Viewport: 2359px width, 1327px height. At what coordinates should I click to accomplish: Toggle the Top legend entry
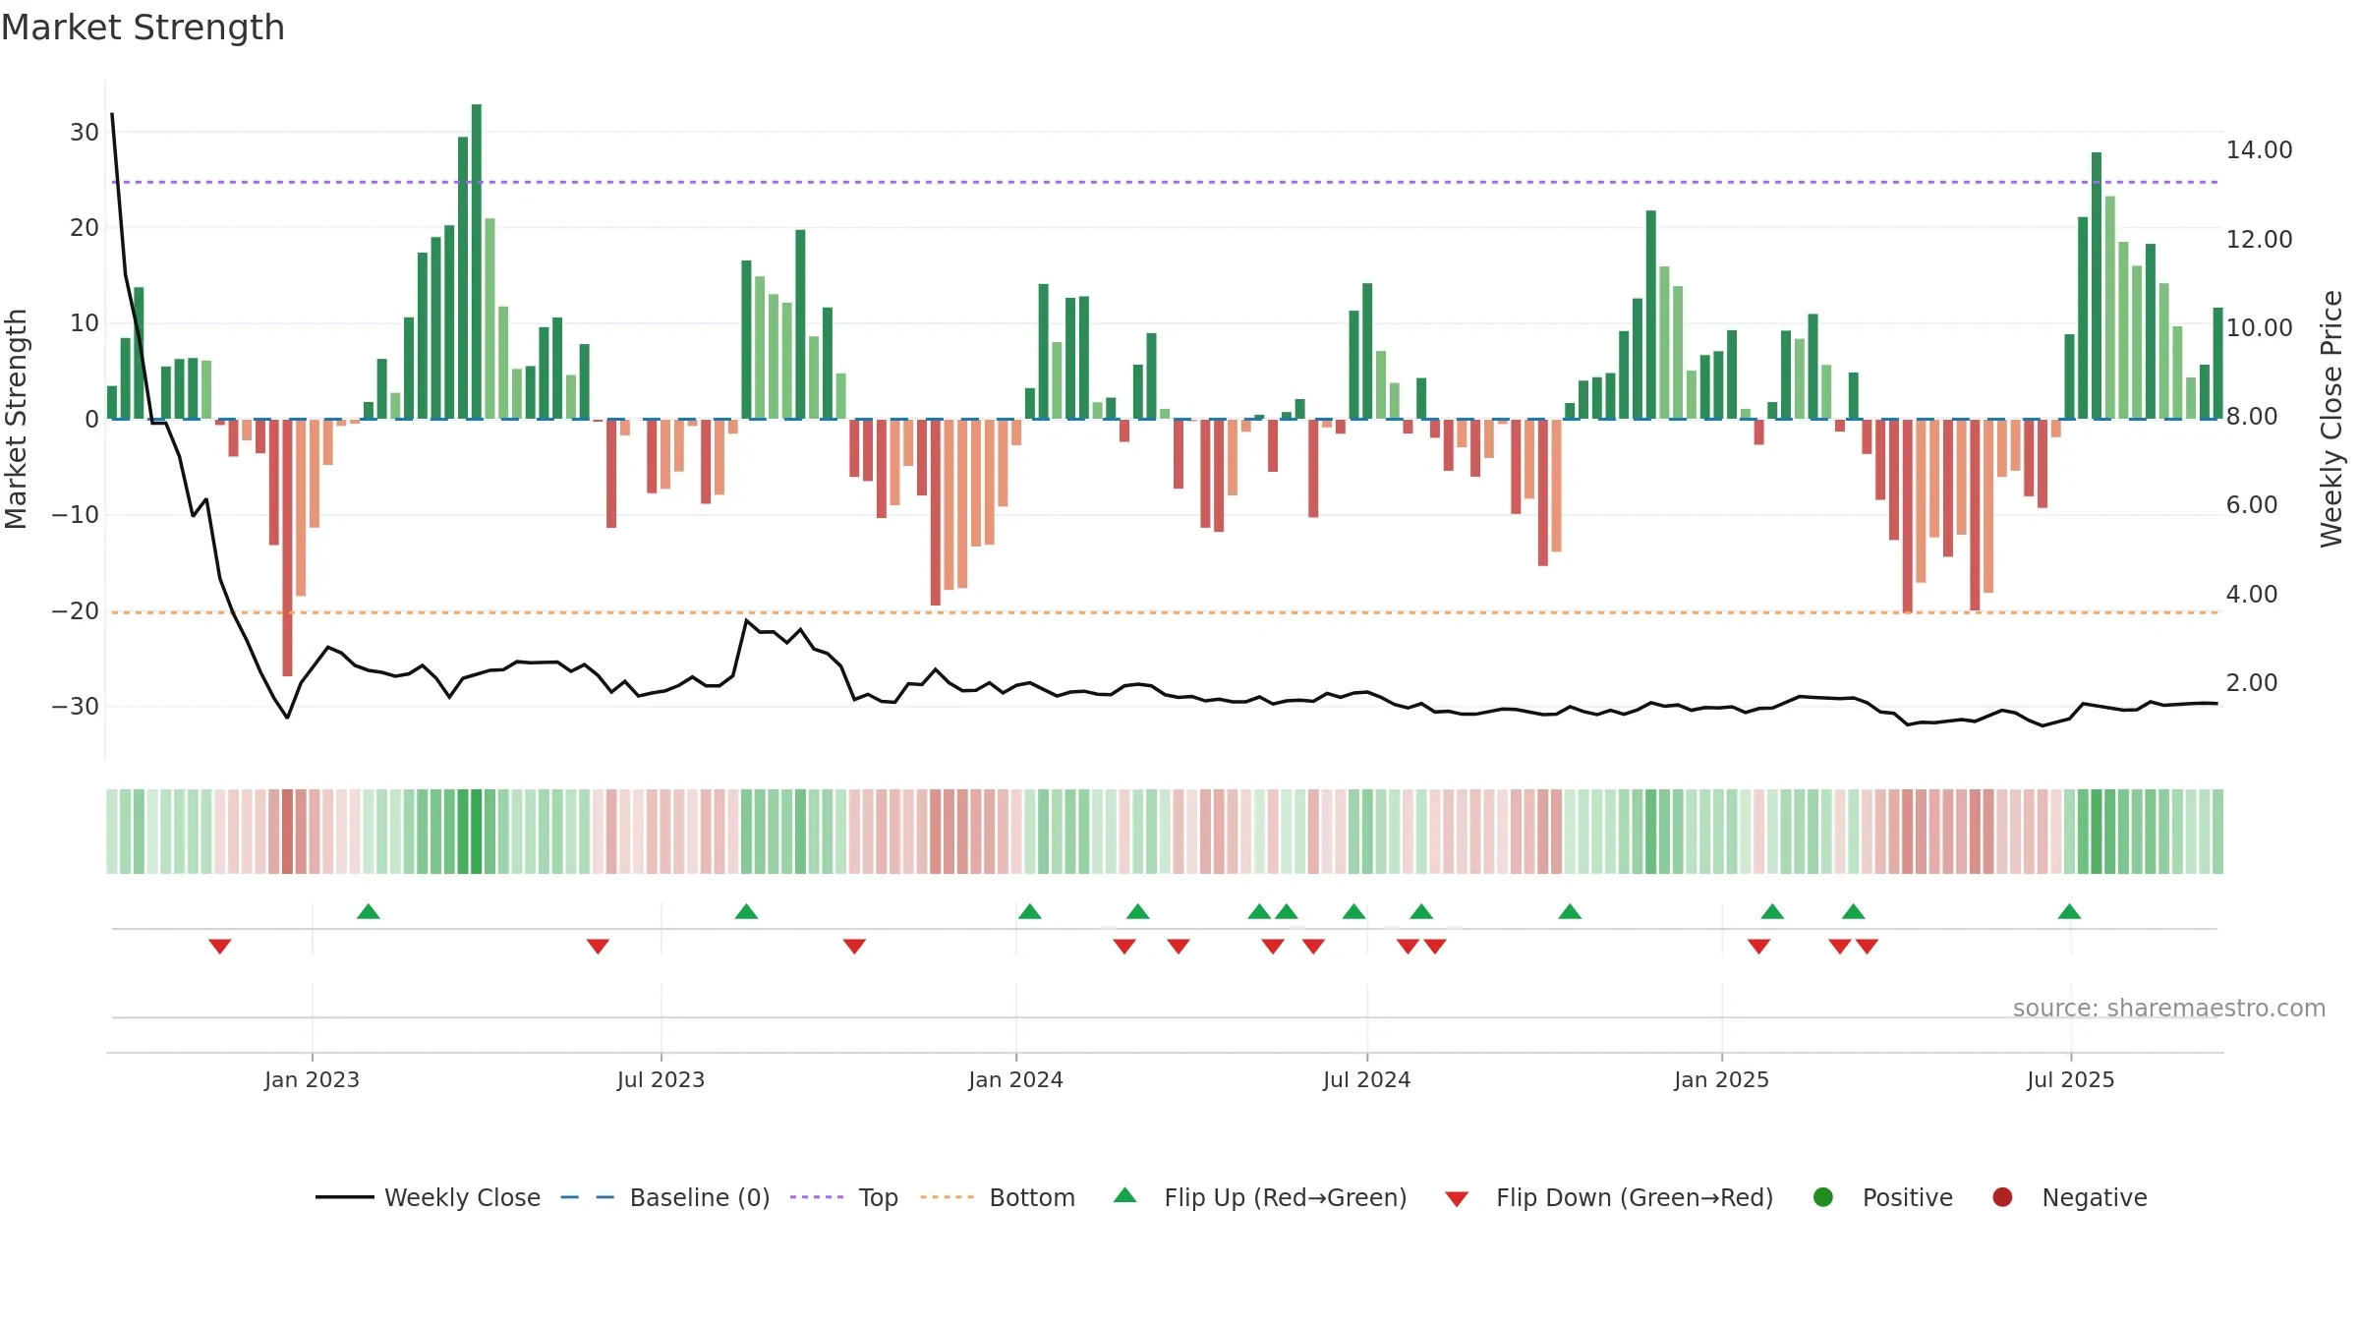[x=844, y=1197]
